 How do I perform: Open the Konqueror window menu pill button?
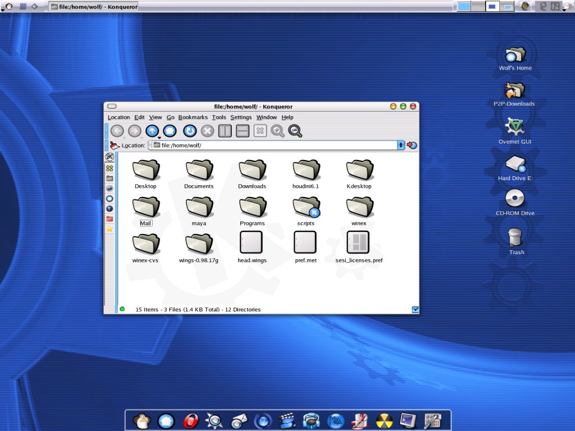[x=112, y=106]
